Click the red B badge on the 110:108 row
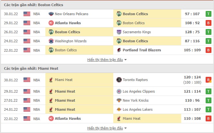214x133 pixels. point(208,118)
